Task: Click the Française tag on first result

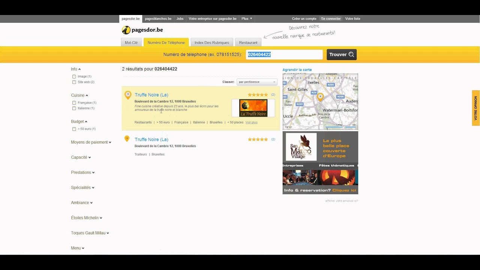Action: 181,122
